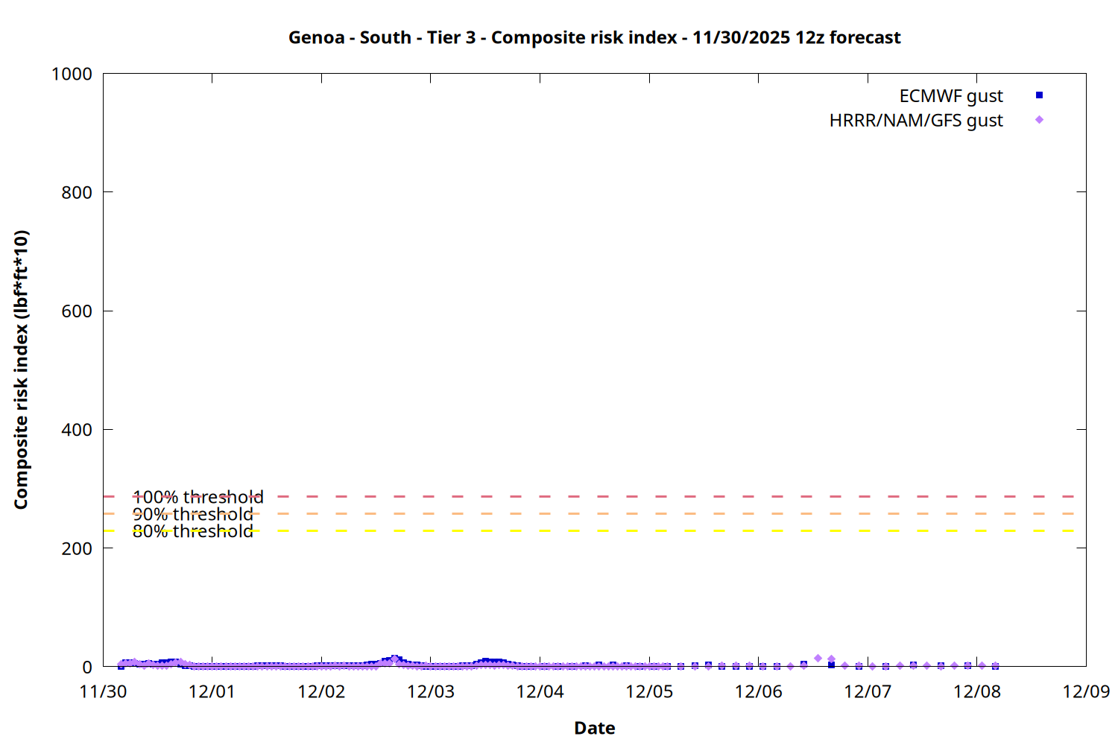Click the 600 y-axis tick label
This screenshot has width=1118, height=745.
(x=77, y=311)
